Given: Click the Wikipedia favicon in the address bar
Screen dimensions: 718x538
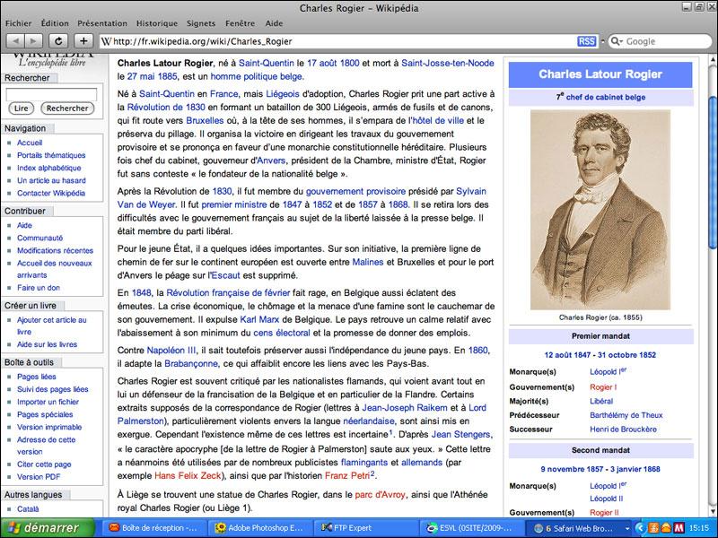Looking at the screenshot, I should [106, 41].
